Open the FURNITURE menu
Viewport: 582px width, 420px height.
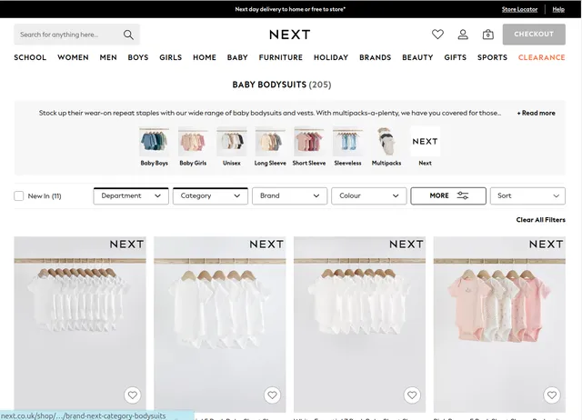(x=281, y=57)
